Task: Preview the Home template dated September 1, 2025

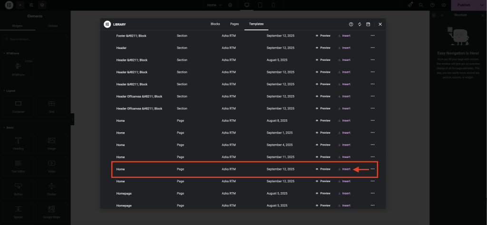Action: [323, 133]
